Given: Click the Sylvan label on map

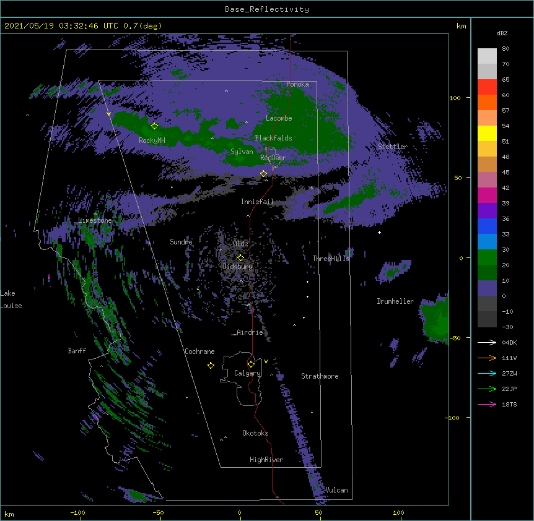Looking at the screenshot, I should point(242,152).
